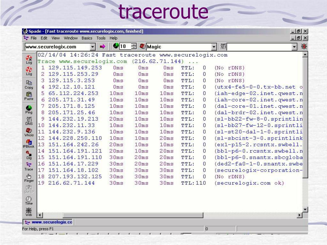
Task: Click the .net 12.1 DNS icon in toolbar
Action: (x=223, y=46)
